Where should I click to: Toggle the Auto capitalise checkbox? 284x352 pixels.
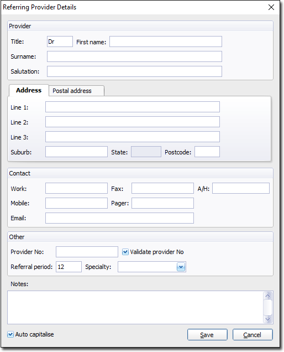[10, 334]
